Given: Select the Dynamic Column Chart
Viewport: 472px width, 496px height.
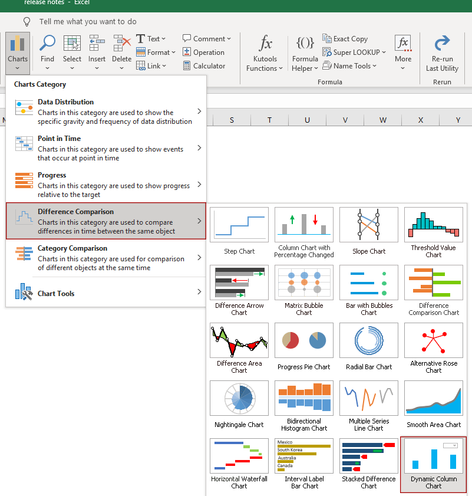Looking at the screenshot, I should [433, 464].
